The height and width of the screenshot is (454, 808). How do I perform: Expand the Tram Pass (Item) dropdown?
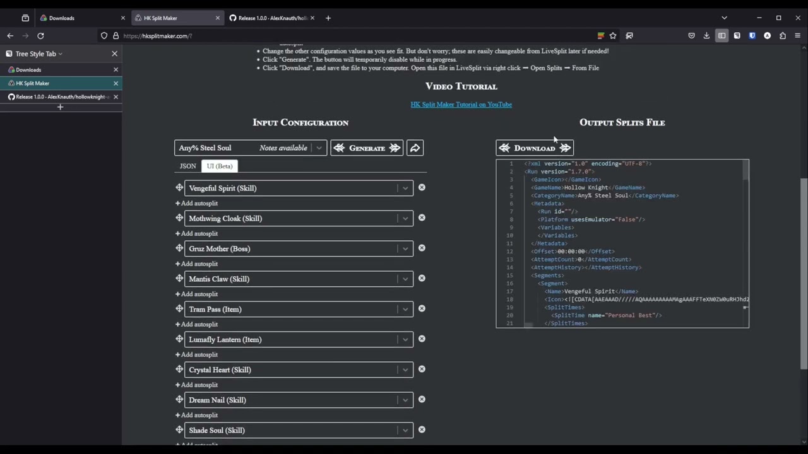(405, 309)
